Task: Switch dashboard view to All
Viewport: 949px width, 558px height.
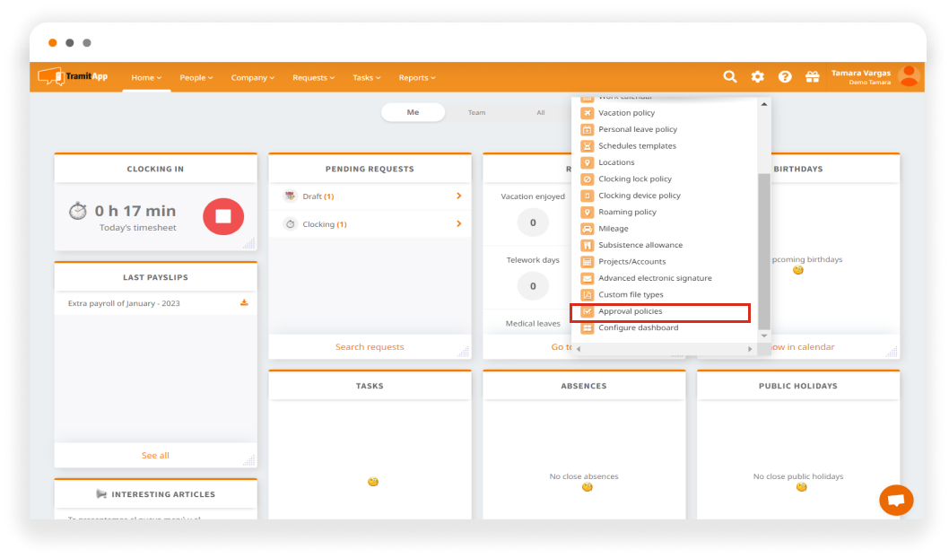Action: click(x=540, y=113)
